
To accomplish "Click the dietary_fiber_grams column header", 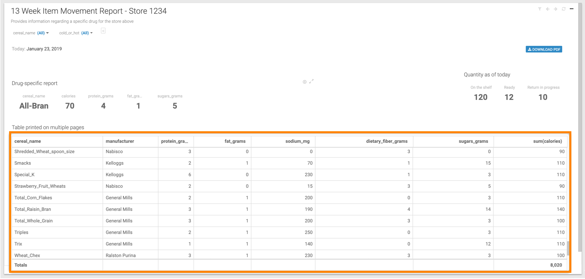I will tap(387, 141).
